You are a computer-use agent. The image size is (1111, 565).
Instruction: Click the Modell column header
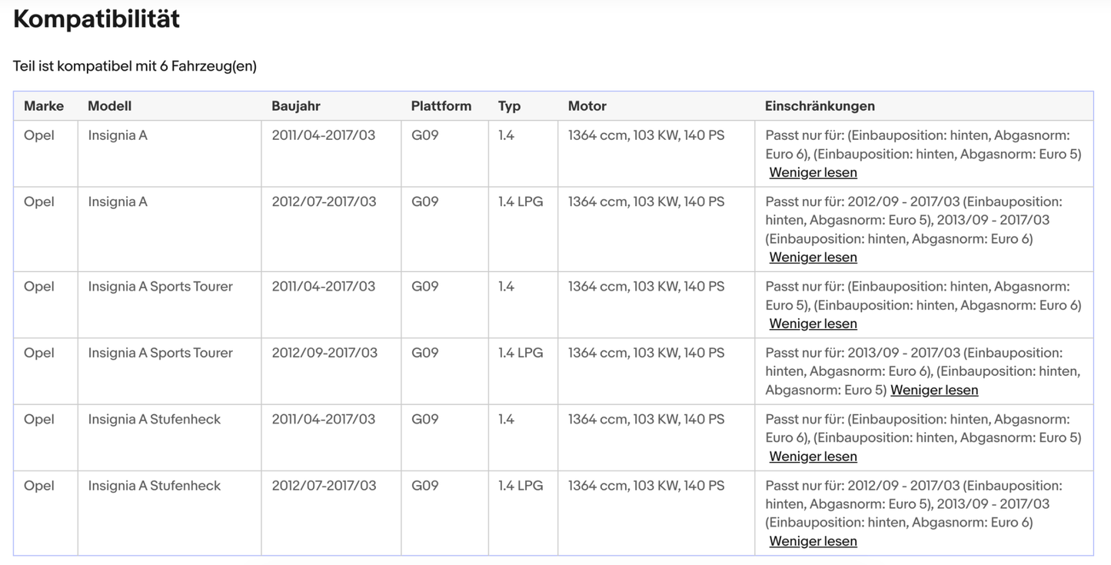point(110,106)
